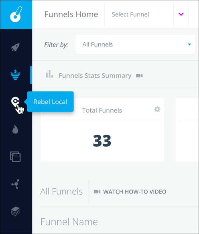Viewport: 199px width, 234px height.
Task: Click Funnels Stats Summary heading
Action: pyautogui.click(x=95, y=75)
